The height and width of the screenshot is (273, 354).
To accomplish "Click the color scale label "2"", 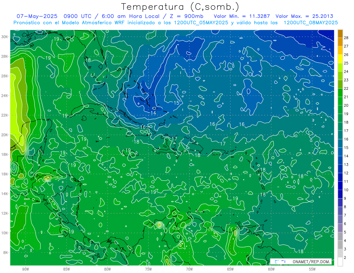I will coord(345,258).
